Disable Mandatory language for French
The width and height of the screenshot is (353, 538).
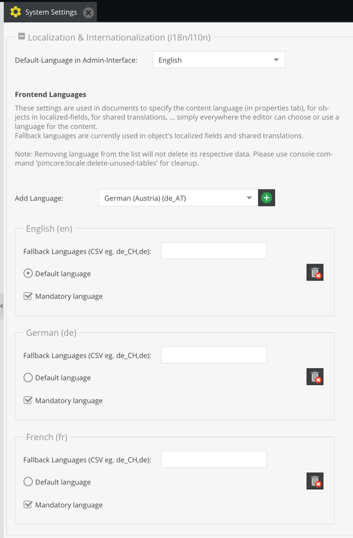[x=28, y=504]
